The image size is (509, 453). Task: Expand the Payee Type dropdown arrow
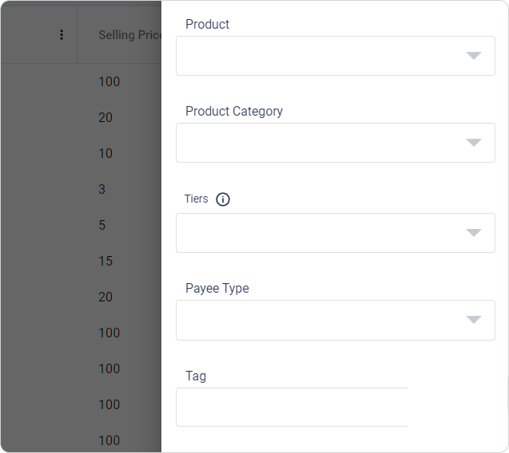pos(473,320)
